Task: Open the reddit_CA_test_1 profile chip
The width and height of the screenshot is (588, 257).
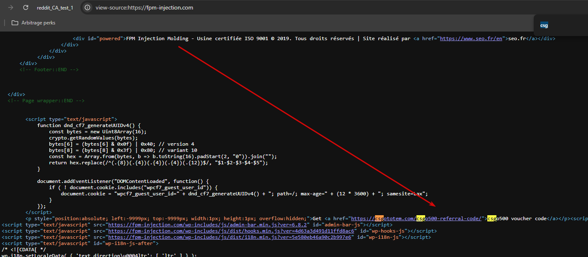Action: coord(54,7)
